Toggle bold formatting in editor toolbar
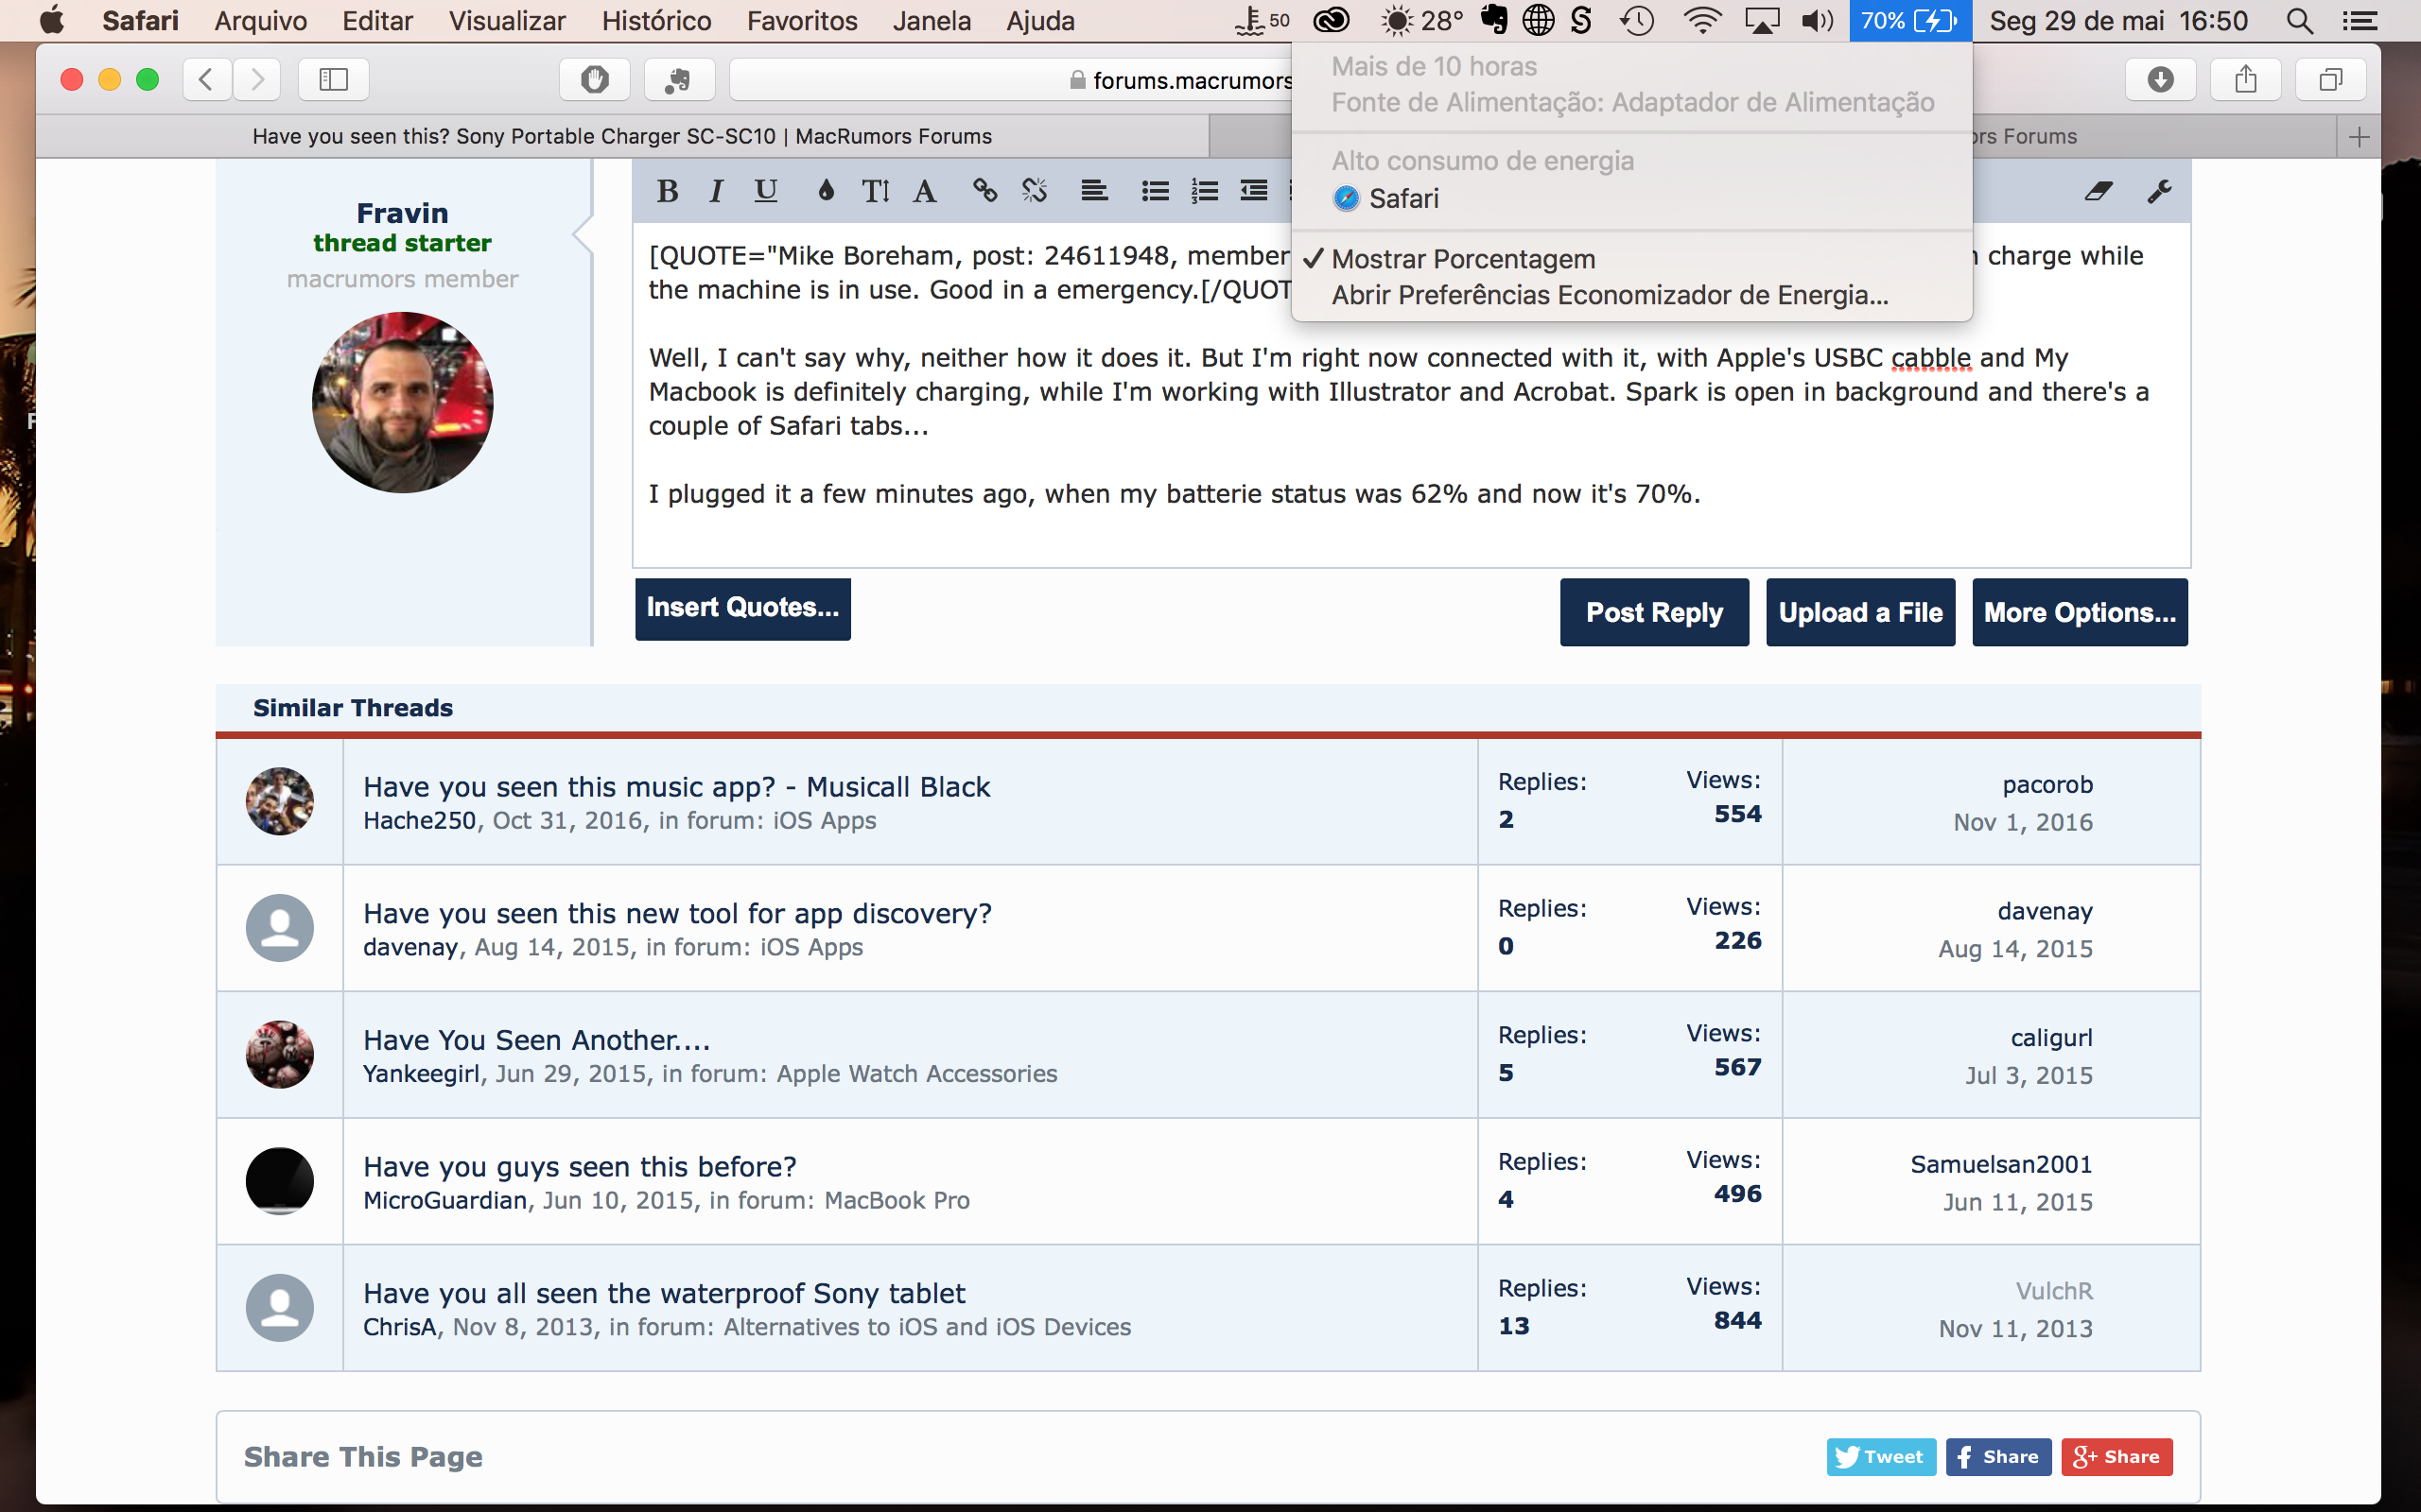2421x1512 pixels. [668, 191]
